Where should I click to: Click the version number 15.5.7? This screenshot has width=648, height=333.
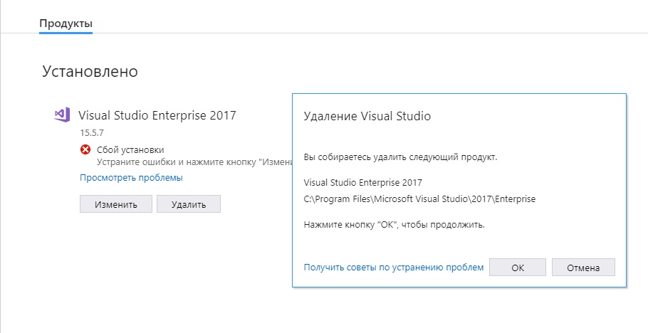(92, 132)
